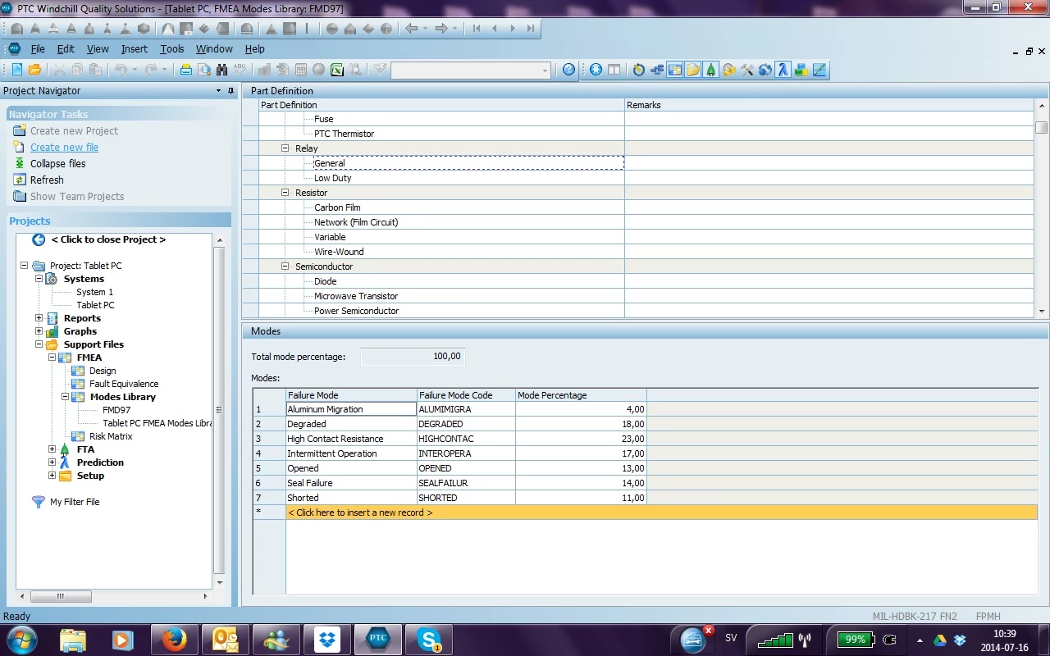
Task: Open the View menu
Action: click(98, 49)
